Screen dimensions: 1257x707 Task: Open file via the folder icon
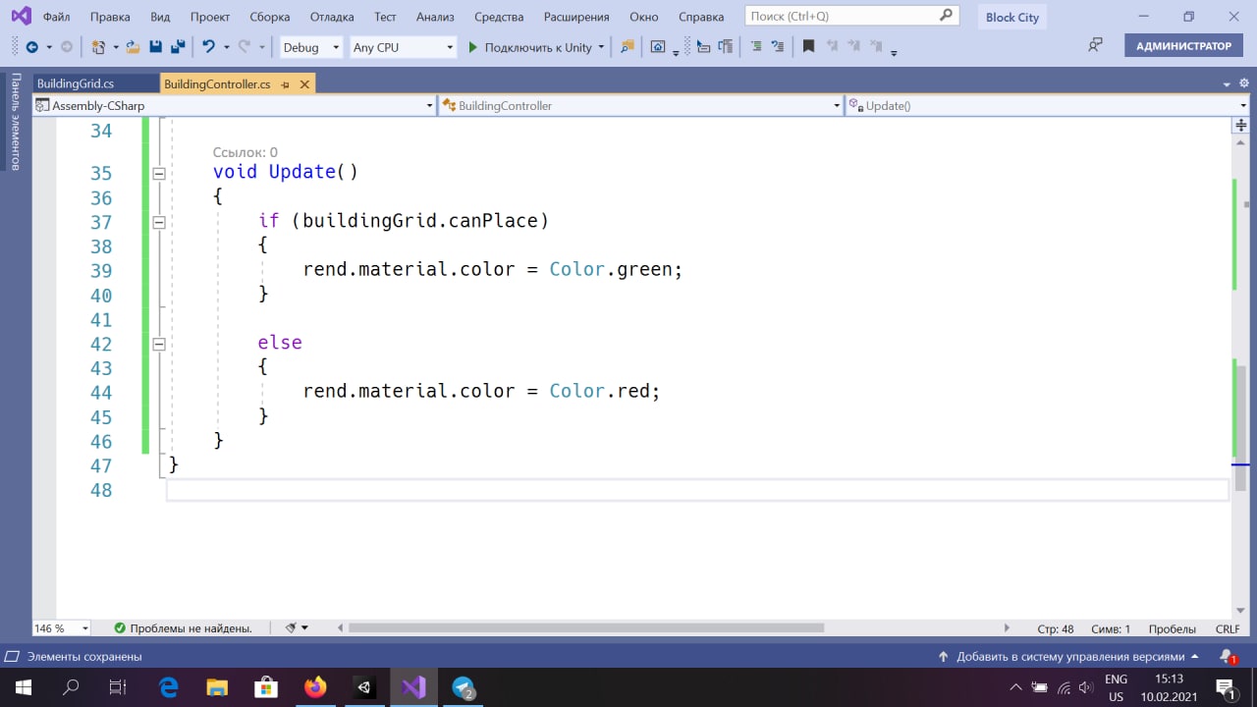[132, 47]
